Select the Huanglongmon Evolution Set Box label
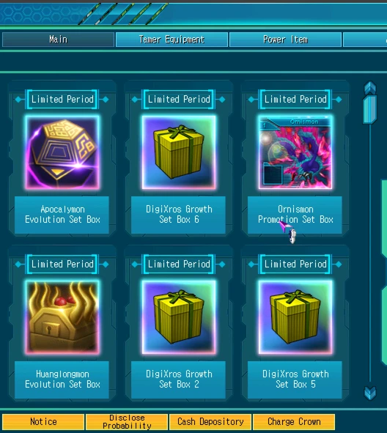 point(62,380)
